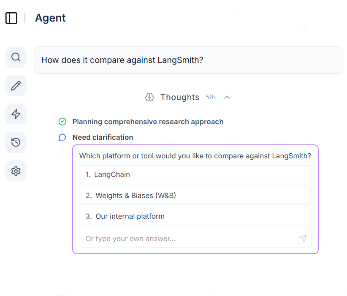Image resolution: width=347 pixels, height=296 pixels.
Task: Click the Need clarification step
Action: click(103, 137)
